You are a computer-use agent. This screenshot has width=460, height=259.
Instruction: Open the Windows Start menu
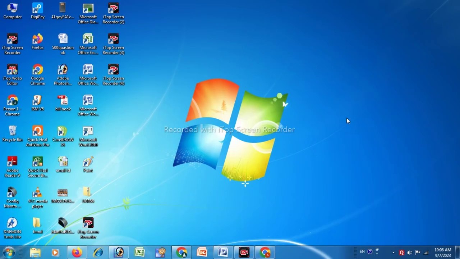9,252
